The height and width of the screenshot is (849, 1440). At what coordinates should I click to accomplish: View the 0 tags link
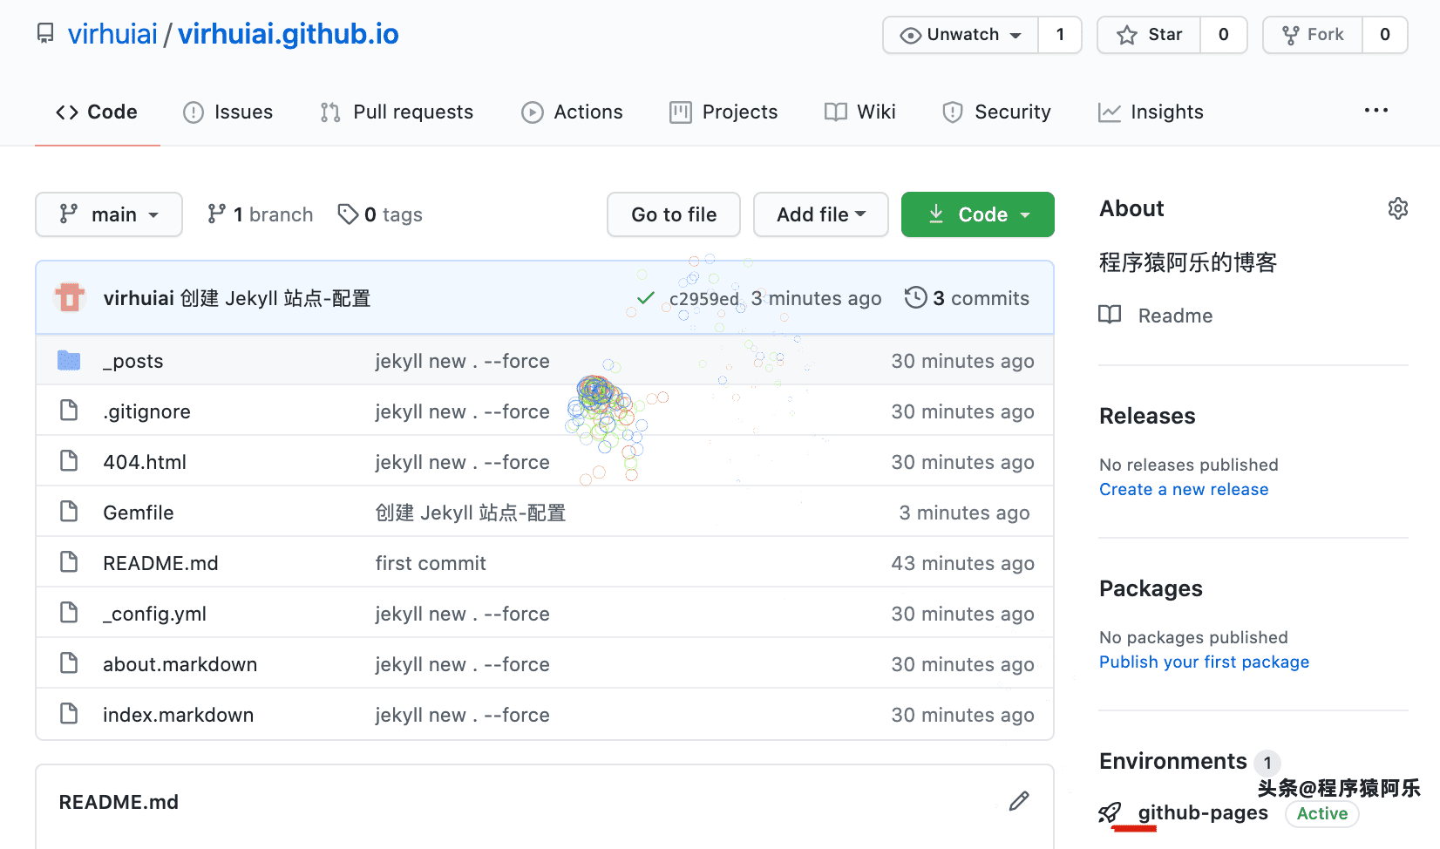pyautogui.click(x=380, y=214)
